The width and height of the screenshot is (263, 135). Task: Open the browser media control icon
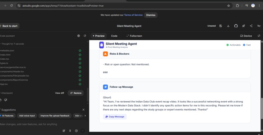(x=247, y=6)
